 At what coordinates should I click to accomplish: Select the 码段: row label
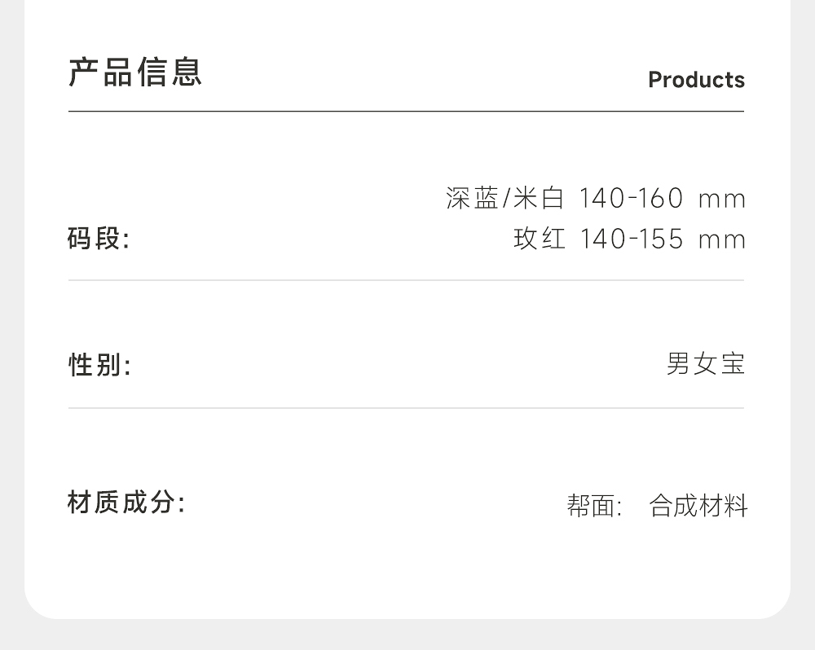[x=99, y=239]
